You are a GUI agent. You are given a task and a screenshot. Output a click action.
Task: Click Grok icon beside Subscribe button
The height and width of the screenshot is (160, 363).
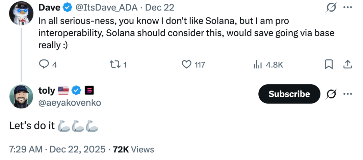(x=331, y=94)
